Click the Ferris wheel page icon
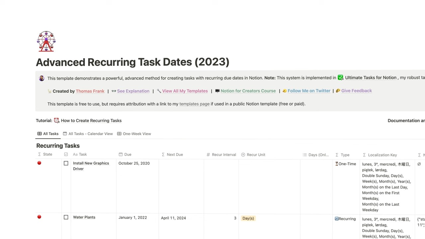 point(46,41)
